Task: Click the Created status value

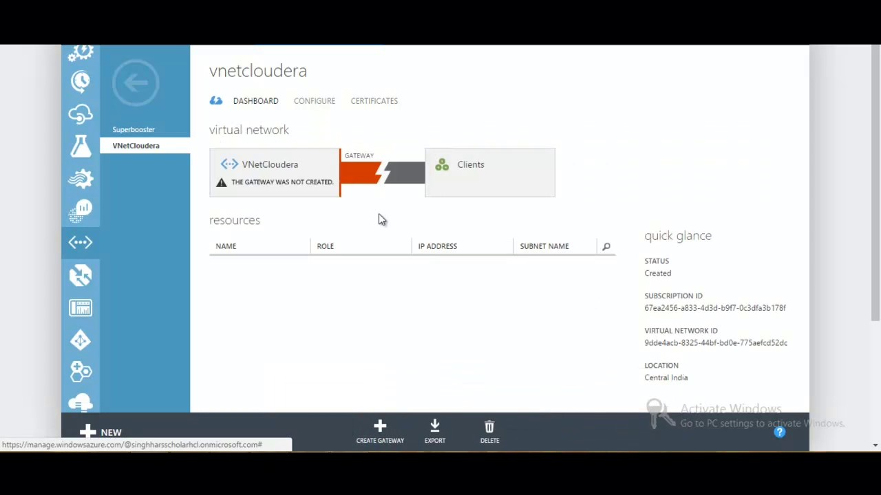Action: coord(657,273)
